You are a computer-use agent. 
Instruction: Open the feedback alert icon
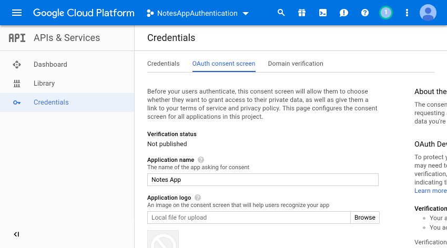(344, 13)
